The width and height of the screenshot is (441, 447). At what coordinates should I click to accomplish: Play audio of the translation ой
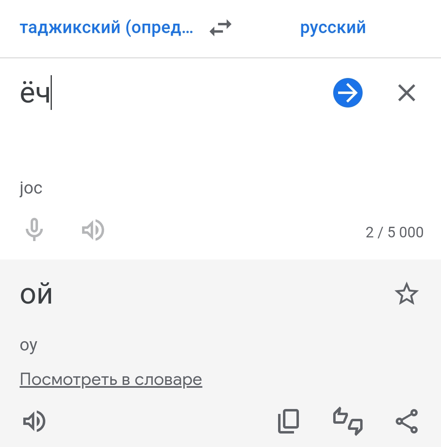[x=34, y=421]
